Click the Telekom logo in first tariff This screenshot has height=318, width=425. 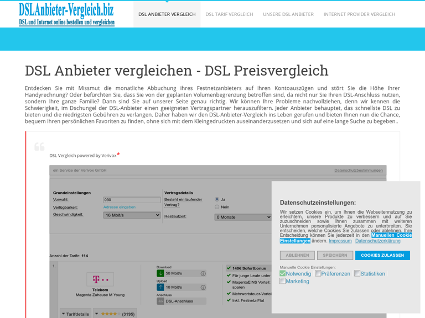click(x=100, y=279)
